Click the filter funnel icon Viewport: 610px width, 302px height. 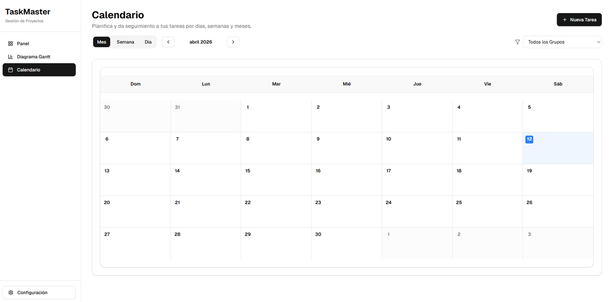pyautogui.click(x=517, y=42)
